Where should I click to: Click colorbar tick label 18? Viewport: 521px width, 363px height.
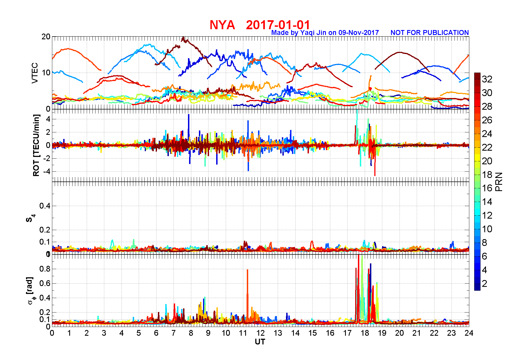(487, 175)
